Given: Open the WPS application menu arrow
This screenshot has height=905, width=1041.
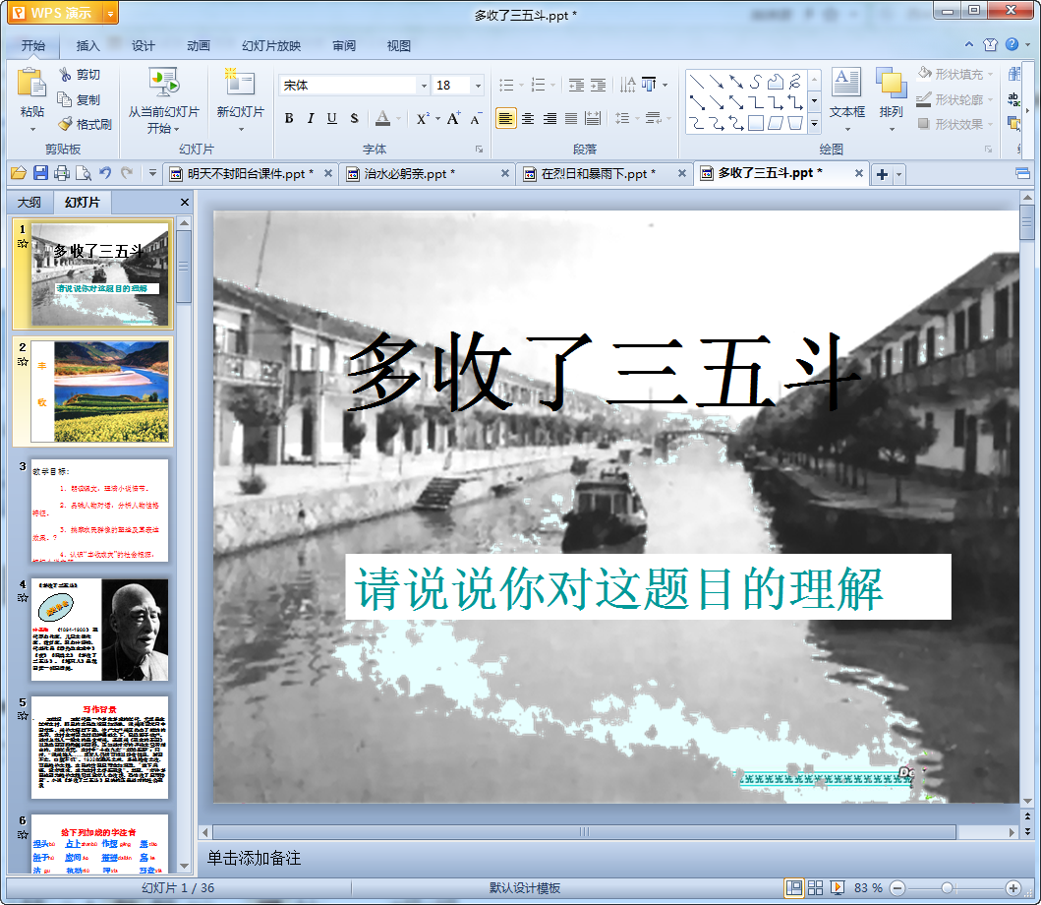Looking at the screenshot, I should click(111, 14).
